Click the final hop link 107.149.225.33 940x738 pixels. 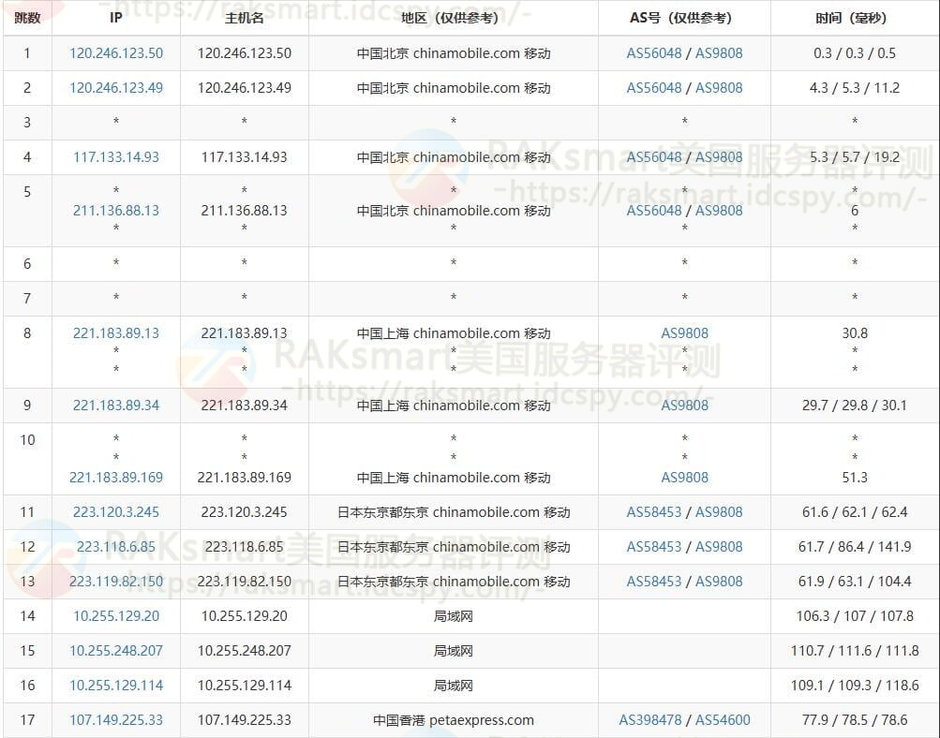(116, 720)
